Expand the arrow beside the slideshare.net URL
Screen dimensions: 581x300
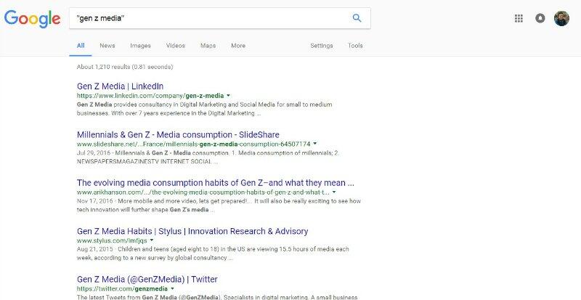314,144
